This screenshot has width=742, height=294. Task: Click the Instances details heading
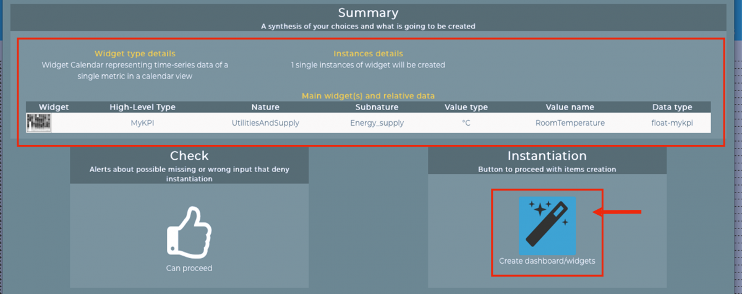pyautogui.click(x=368, y=54)
